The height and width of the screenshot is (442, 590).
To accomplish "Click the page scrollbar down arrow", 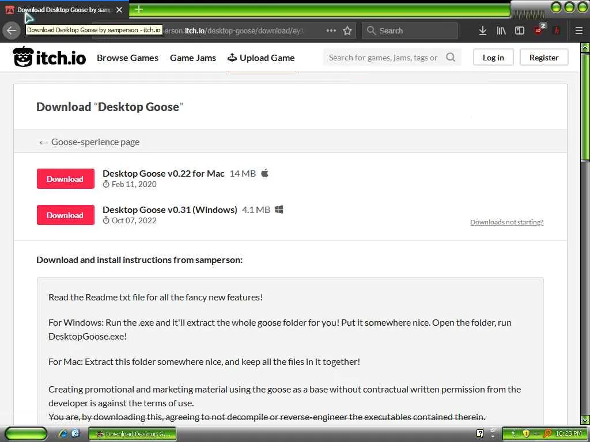I will pos(585,420).
